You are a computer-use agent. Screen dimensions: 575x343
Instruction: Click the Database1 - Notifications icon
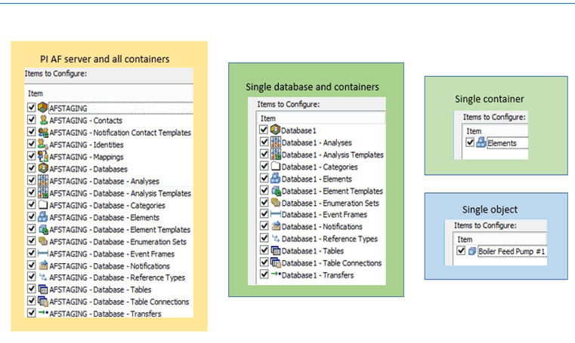point(276,226)
